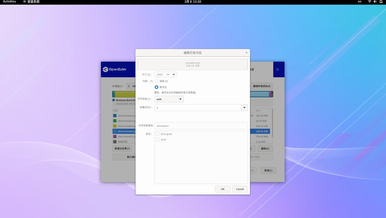Viewport: 386px width, 218px height.
Task: Click the plus button to increase partition size
Action: tap(174, 74)
